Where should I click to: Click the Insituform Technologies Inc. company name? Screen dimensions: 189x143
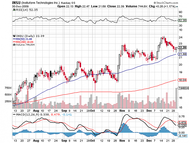click(x=41, y=3)
